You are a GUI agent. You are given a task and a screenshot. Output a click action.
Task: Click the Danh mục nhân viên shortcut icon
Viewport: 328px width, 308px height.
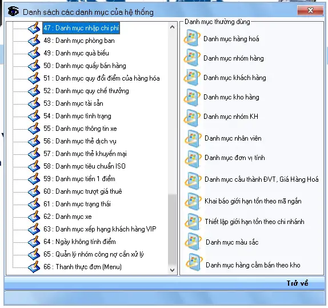pyautogui.click(x=193, y=138)
